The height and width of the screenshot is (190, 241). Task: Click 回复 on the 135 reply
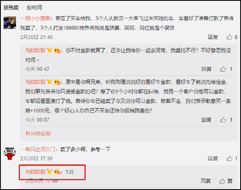tap(206, 181)
